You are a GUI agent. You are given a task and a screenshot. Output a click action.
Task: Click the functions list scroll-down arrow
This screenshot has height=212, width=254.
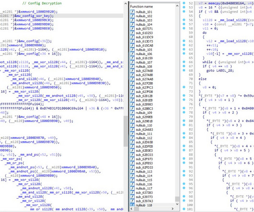click(x=177, y=204)
